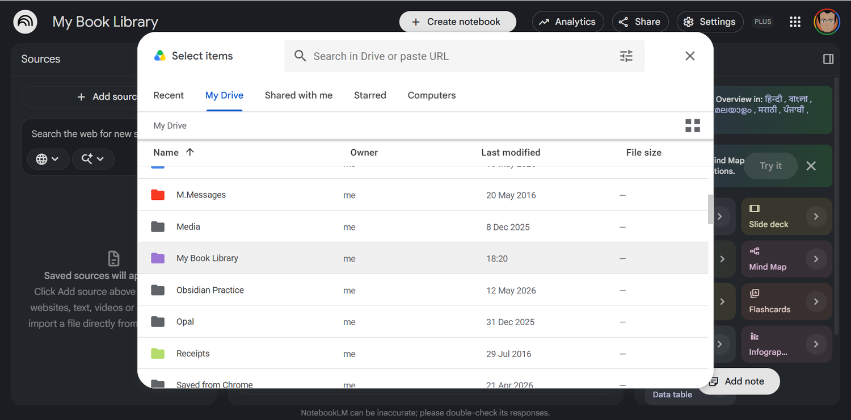Open the research mode dropdown
Viewport: 851px width, 420px height.
93,159
